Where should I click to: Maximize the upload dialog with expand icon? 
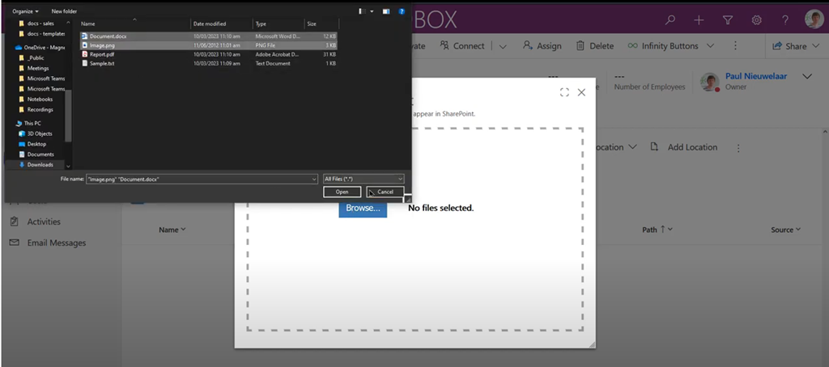pos(564,92)
